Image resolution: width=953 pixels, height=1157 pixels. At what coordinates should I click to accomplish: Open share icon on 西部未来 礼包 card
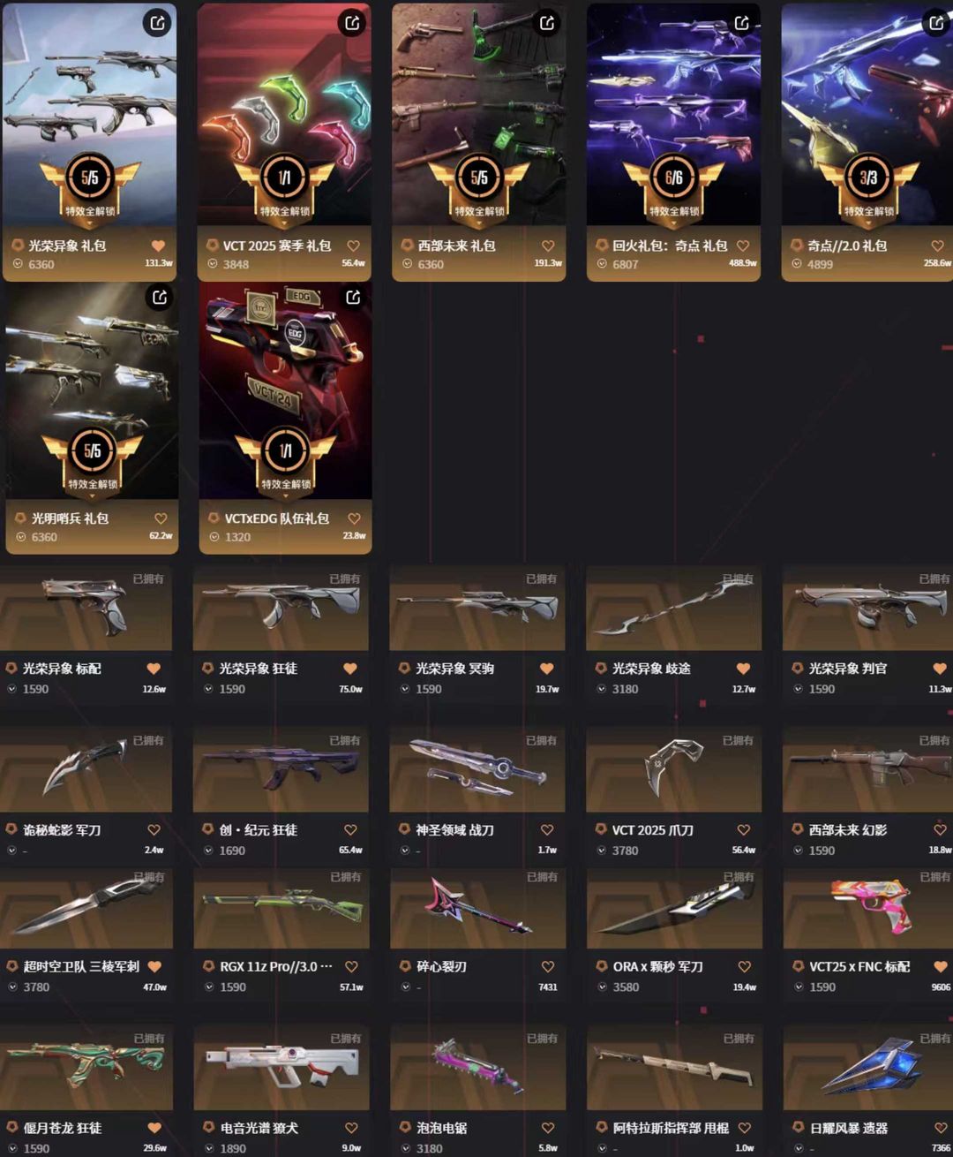(x=548, y=23)
